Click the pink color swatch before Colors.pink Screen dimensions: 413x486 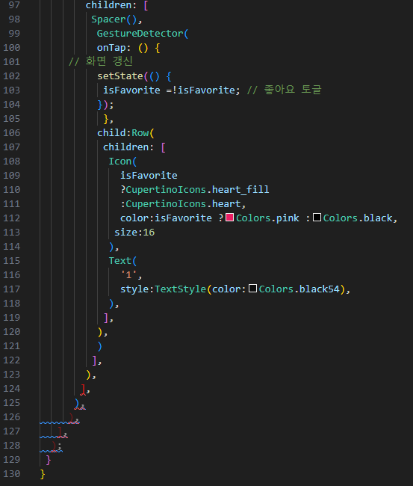point(229,218)
